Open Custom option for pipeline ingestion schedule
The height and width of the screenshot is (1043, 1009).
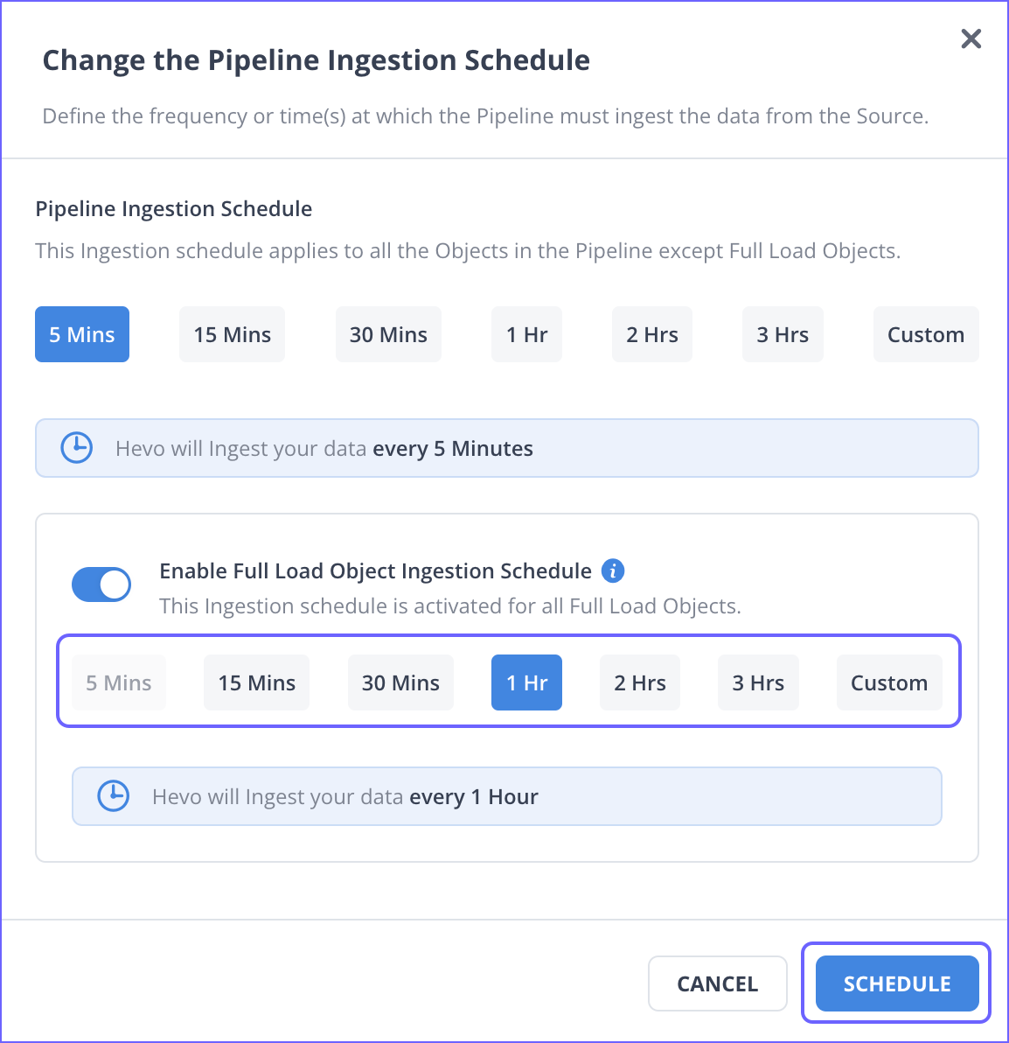926,334
